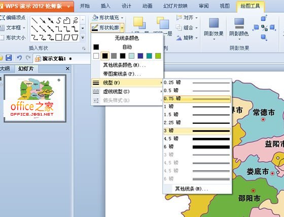
Task: Pick the lime green outline color swatch
Action: (x=158, y=56)
